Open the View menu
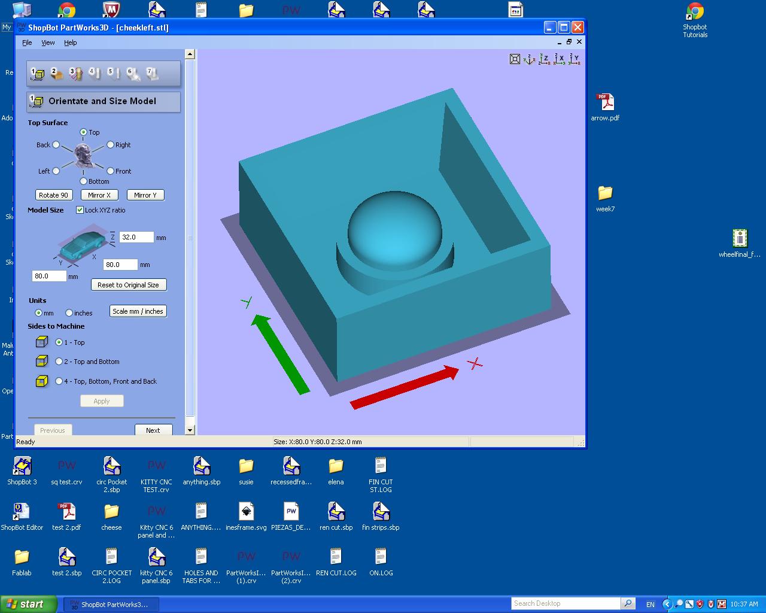The height and width of the screenshot is (613, 766). point(48,43)
